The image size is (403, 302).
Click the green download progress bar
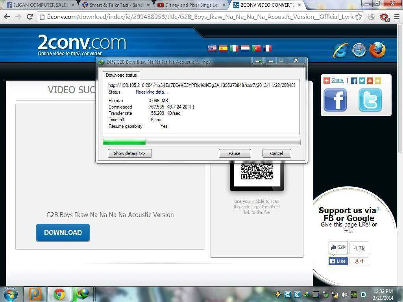pos(201,142)
